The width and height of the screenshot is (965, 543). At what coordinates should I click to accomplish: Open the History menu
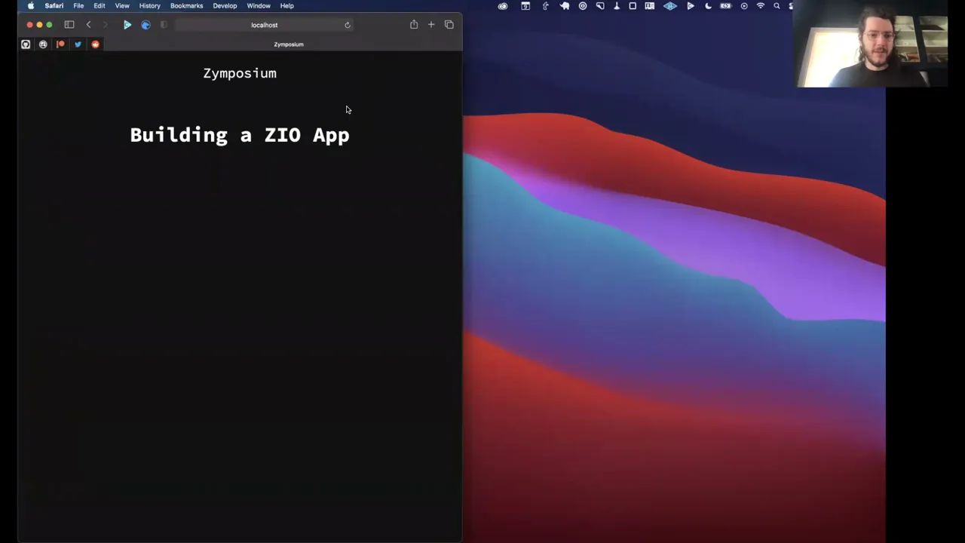point(149,6)
